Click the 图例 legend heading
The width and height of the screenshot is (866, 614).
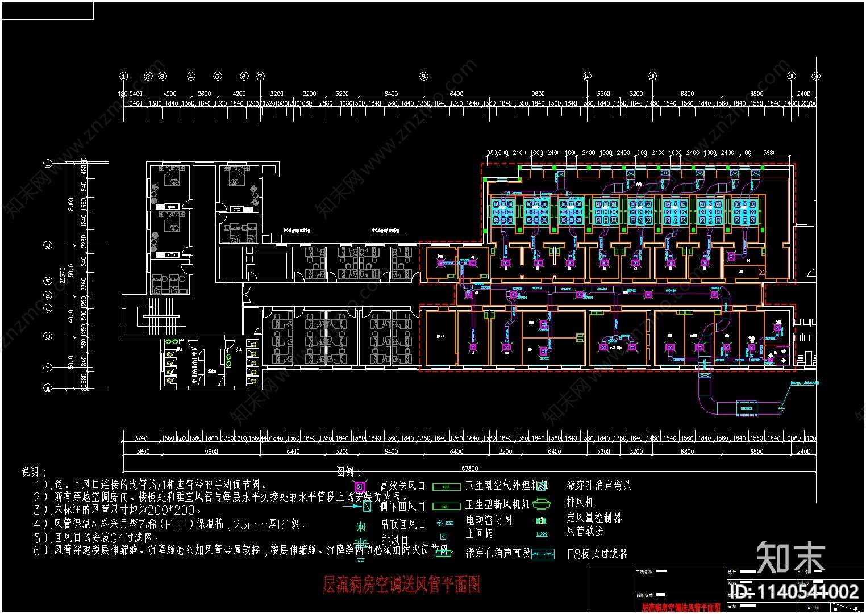coord(349,472)
